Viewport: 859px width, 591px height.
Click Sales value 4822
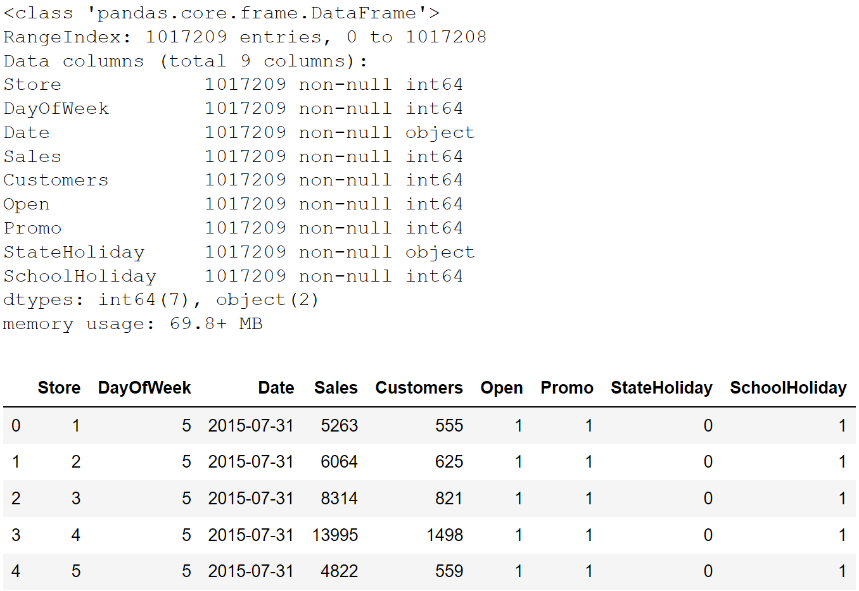click(x=339, y=571)
